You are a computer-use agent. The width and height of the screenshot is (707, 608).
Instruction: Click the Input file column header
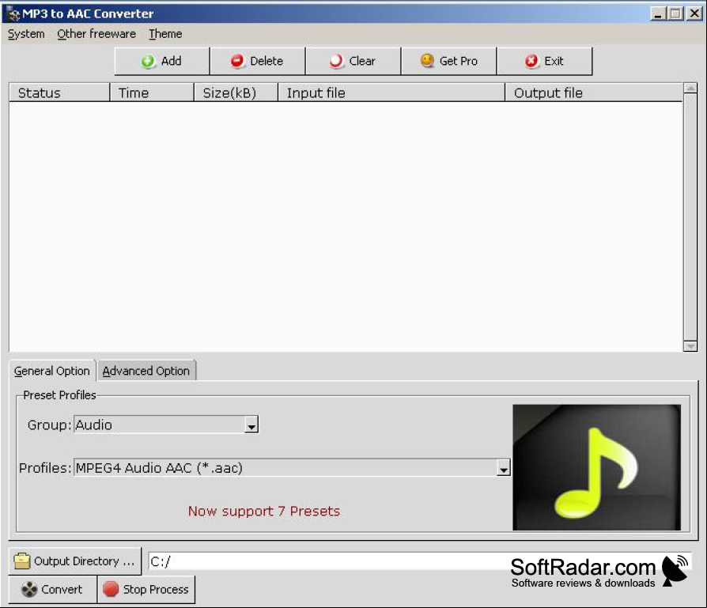pyautogui.click(x=391, y=93)
